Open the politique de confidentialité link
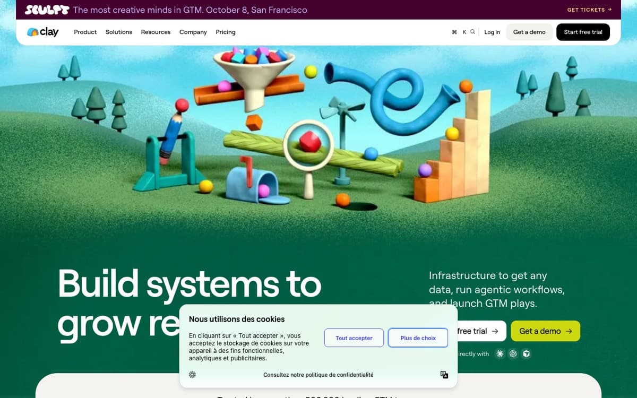The height and width of the screenshot is (398, 637). pos(318,375)
